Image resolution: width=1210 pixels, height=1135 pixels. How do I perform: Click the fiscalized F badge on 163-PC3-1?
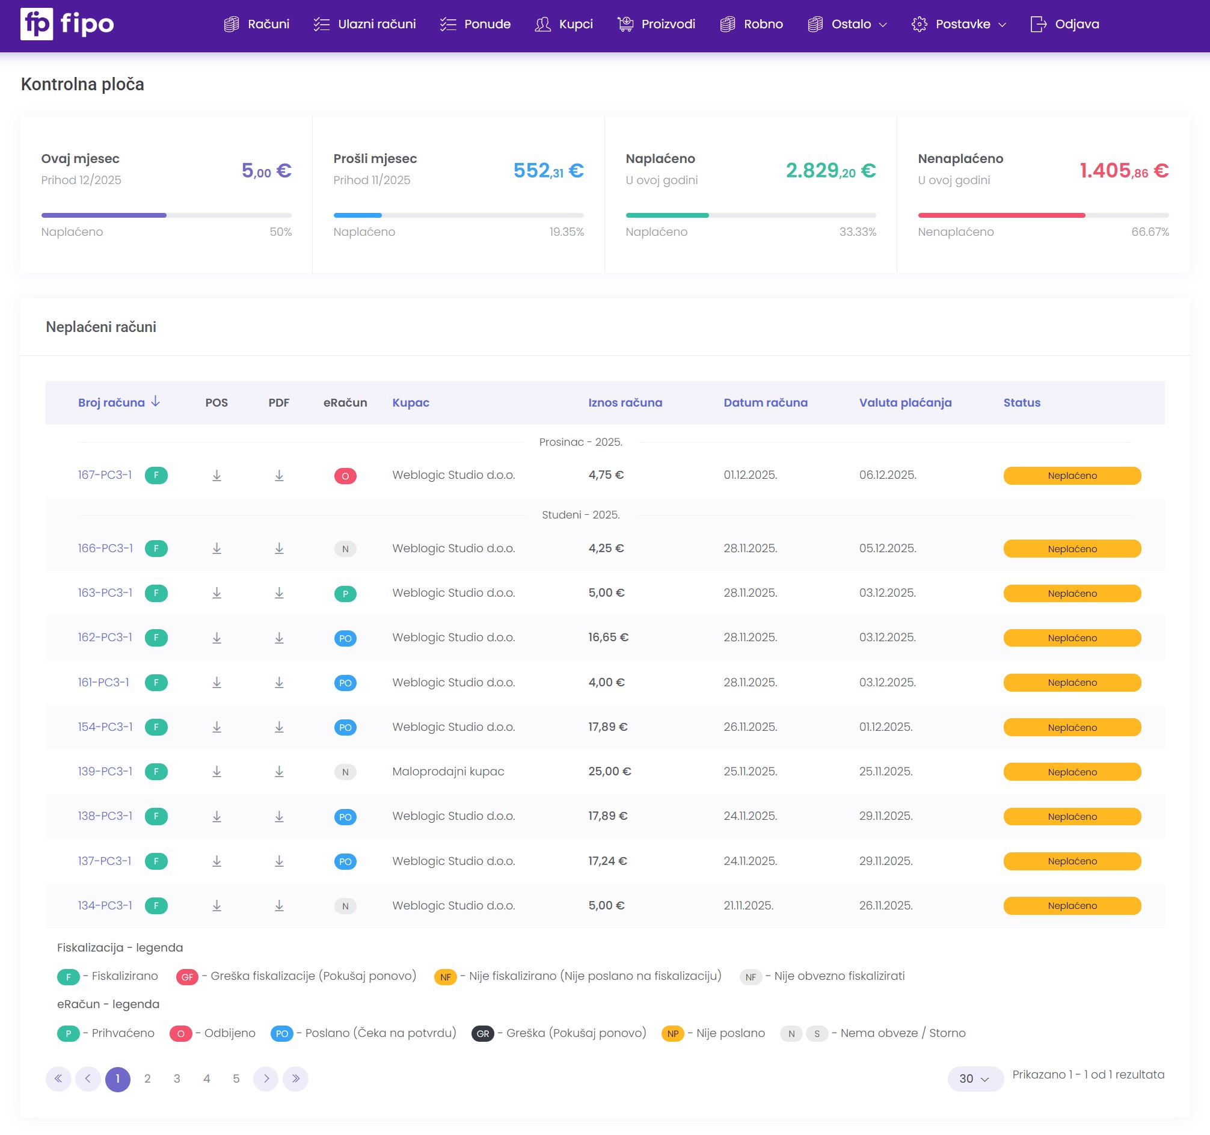point(156,593)
